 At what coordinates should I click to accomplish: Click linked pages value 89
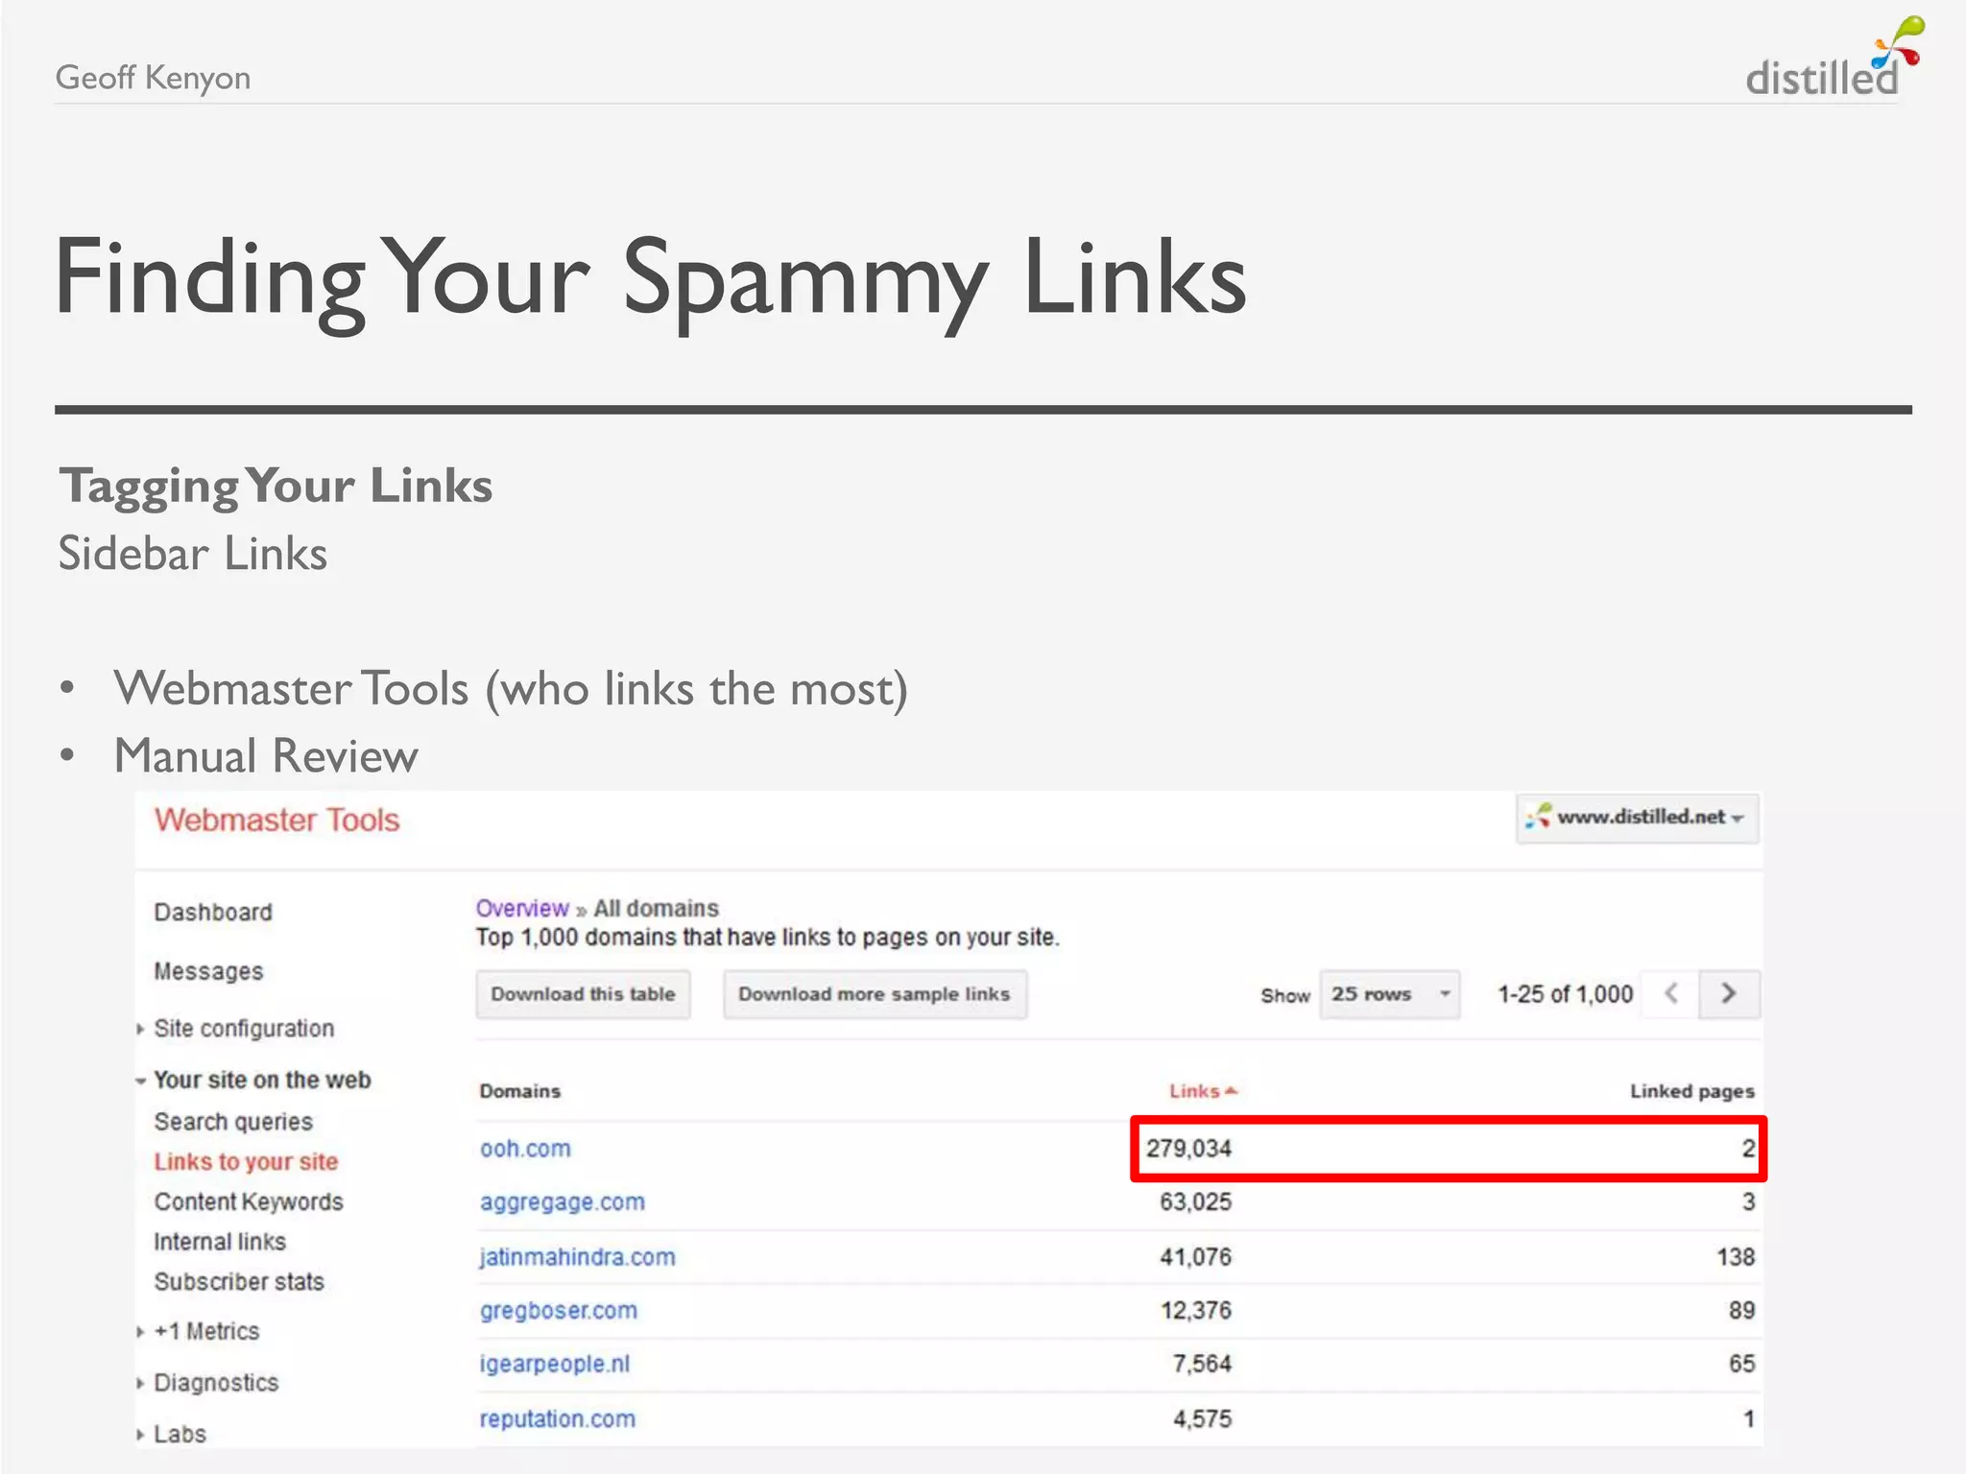1741,1311
